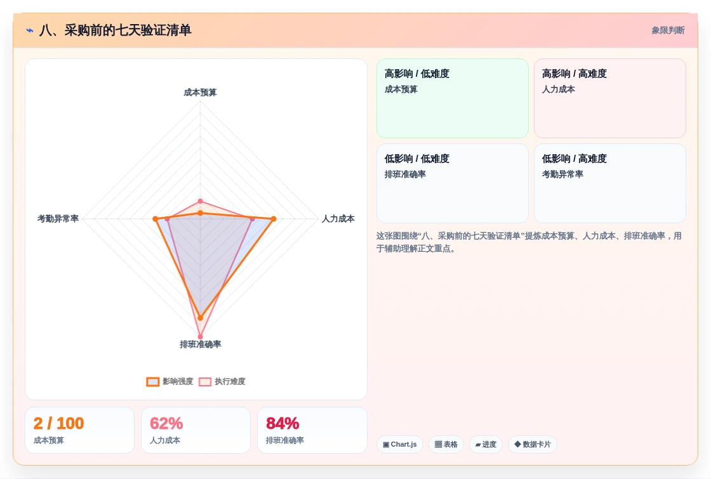Click the 人力成本 radar axis label
711x479 pixels.
click(x=338, y=219)
